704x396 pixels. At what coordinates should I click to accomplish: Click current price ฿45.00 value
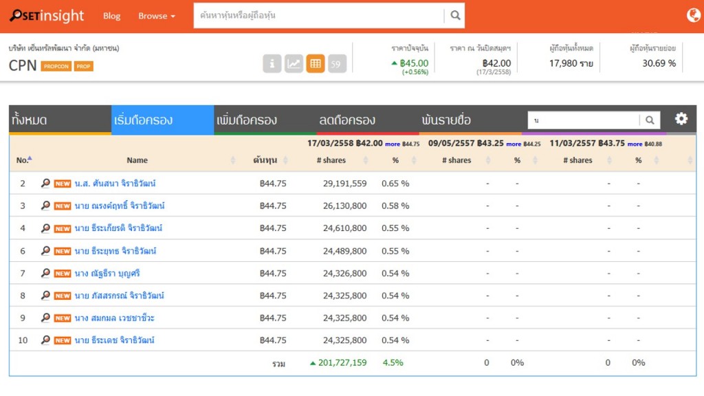413,63
